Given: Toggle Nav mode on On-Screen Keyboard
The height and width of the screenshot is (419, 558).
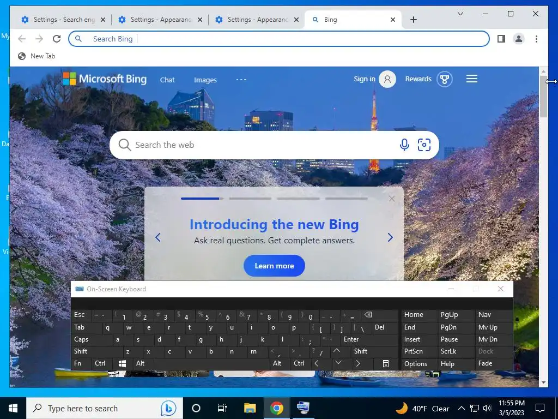Looking at the screenshot, I should coord(493,315).
